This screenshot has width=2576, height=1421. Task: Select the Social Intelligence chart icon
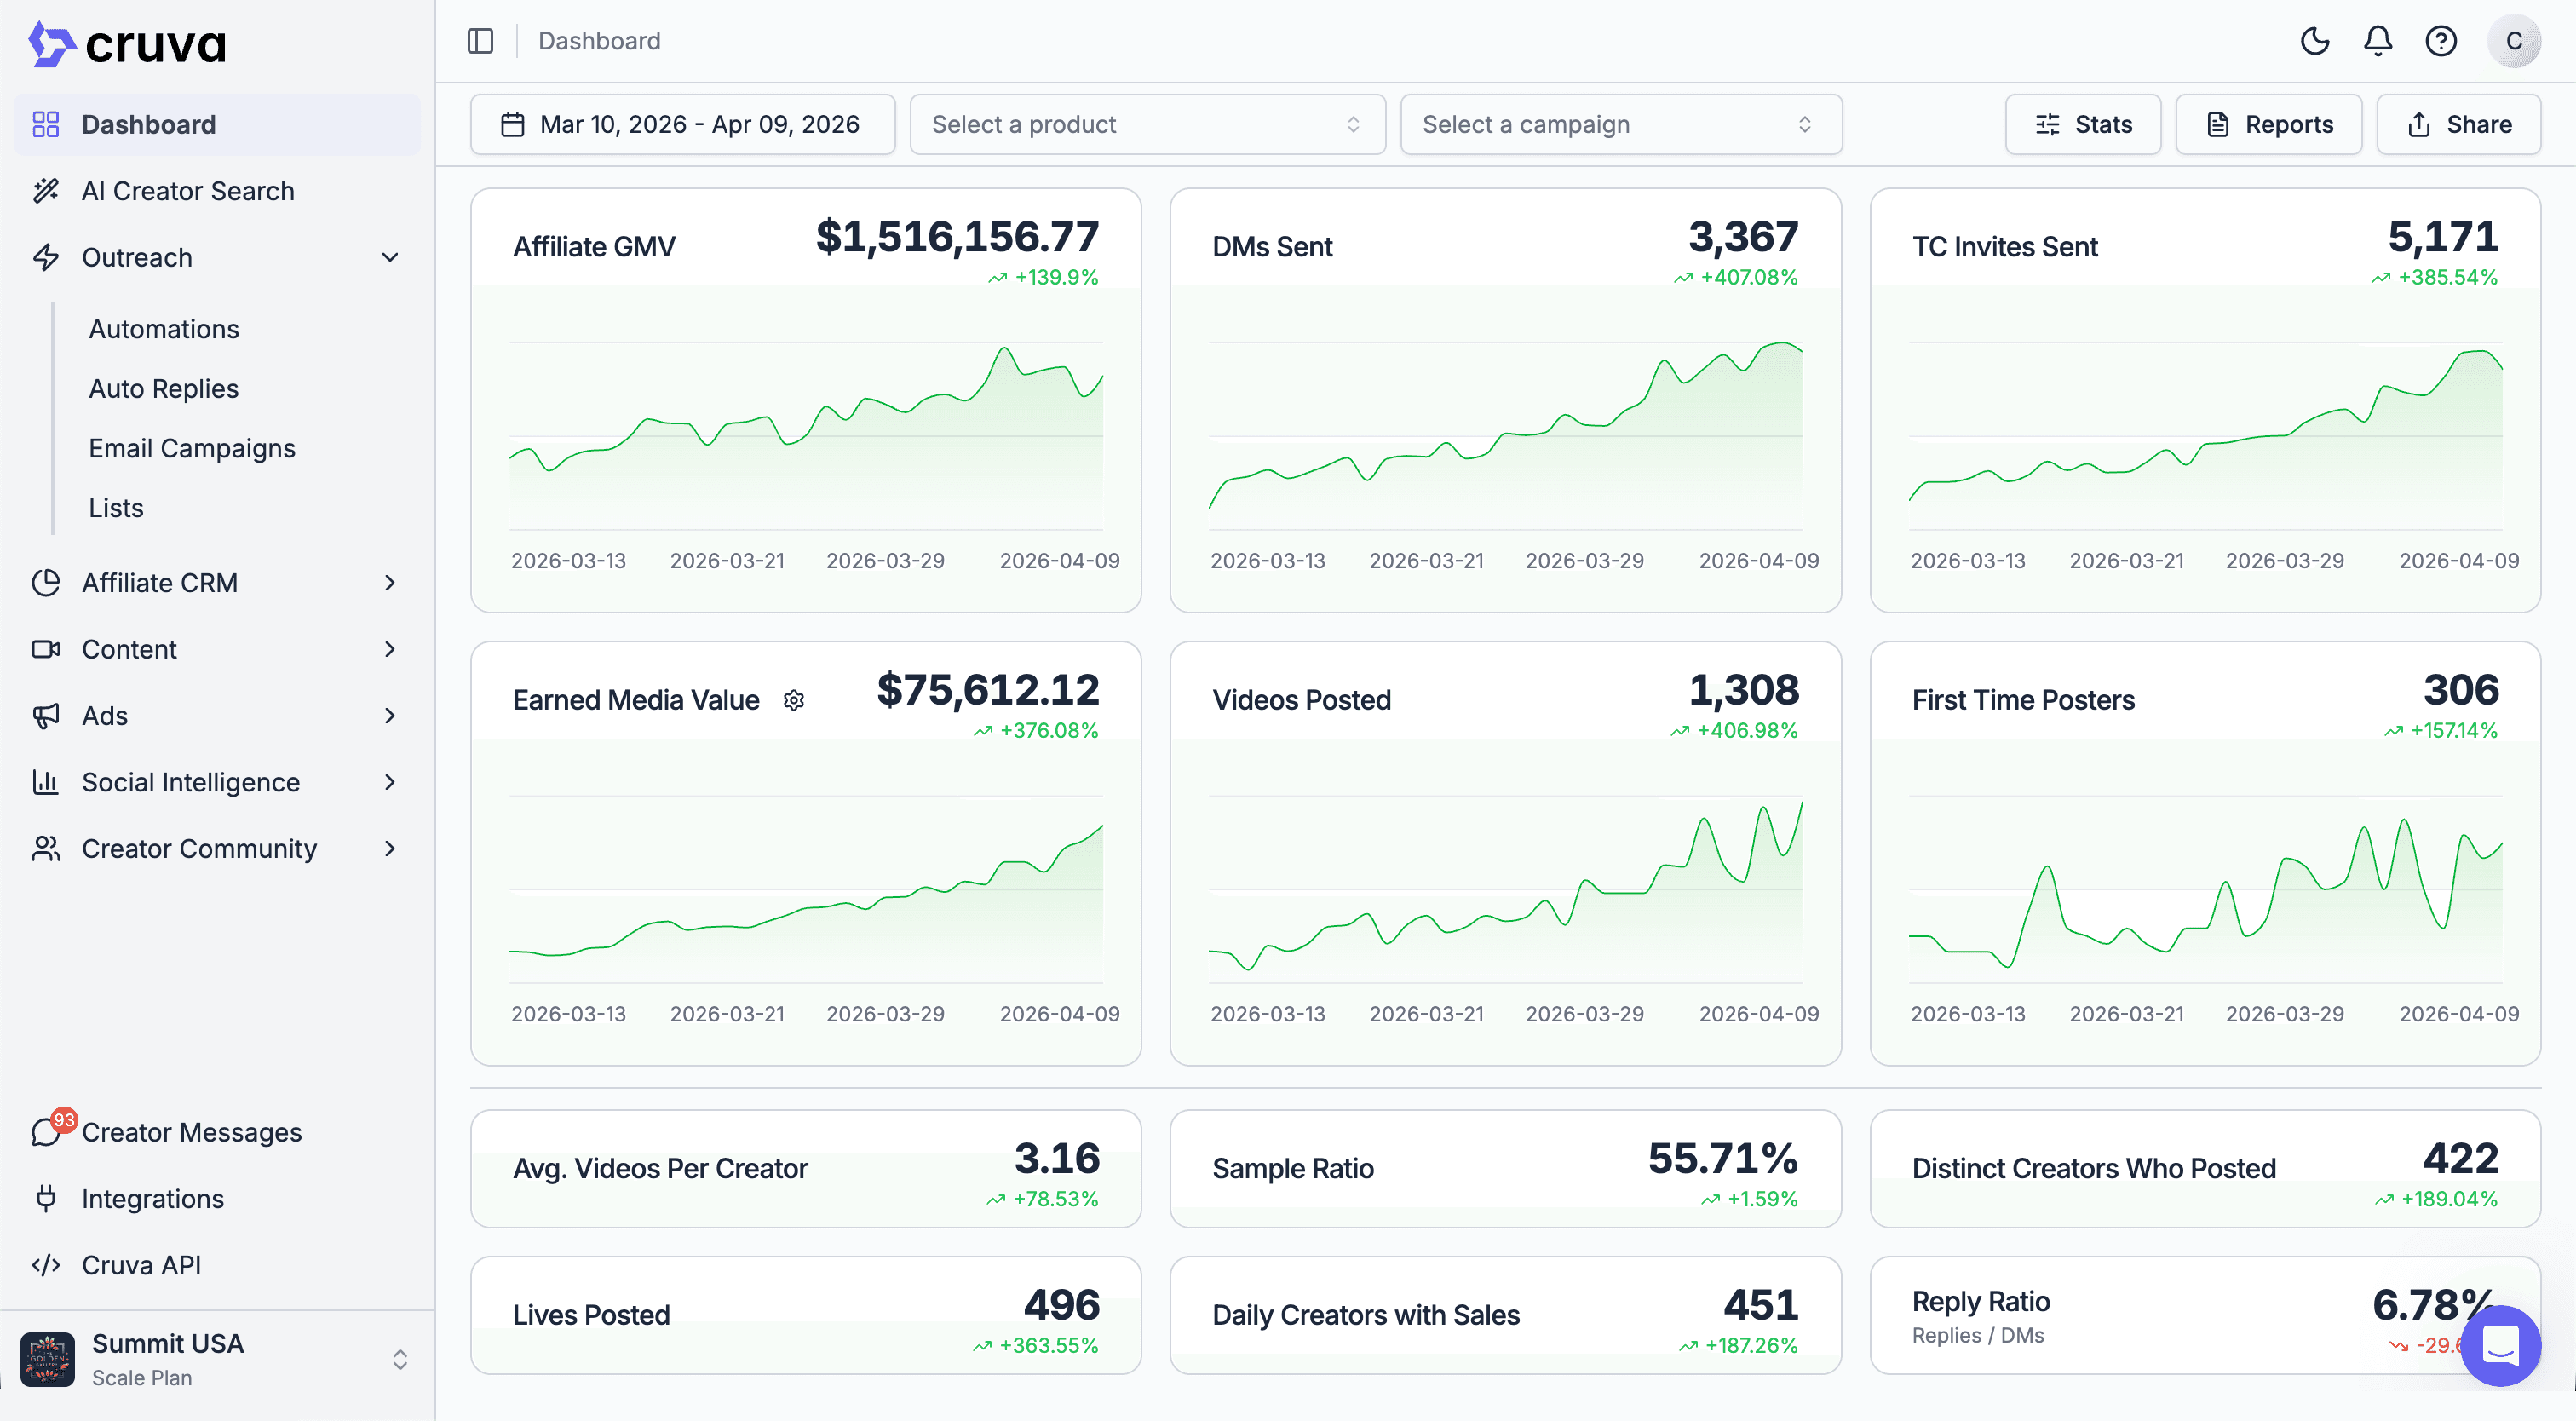tap(47, 782)
